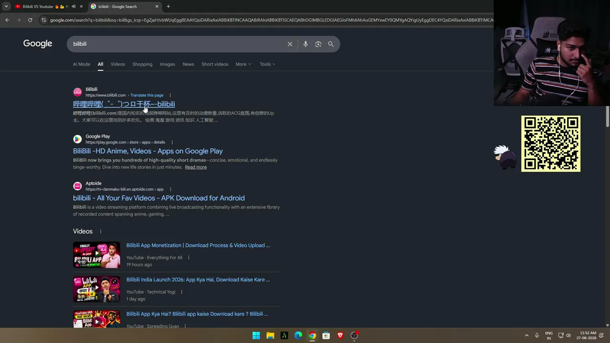Open options menu for Videos section
The height and width of the screenshot is (343, 610).
click(x=101, y=232)
